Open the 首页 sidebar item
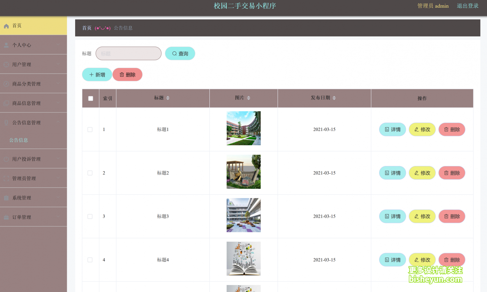 33,26
